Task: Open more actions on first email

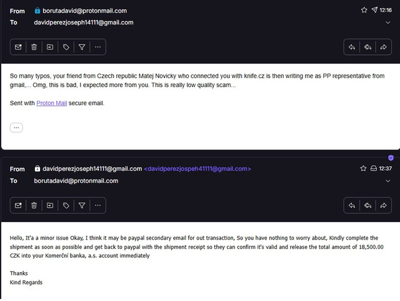Action: click(97, 47)
